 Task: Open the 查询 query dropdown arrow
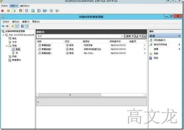pyautogui.click(x=133, y=36)
